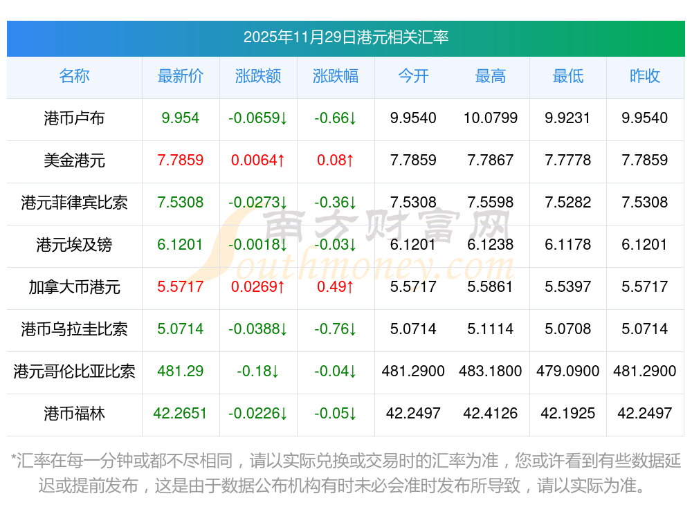Click change value '-0.0659↓'
692x507 pixels.
point(257,118)
